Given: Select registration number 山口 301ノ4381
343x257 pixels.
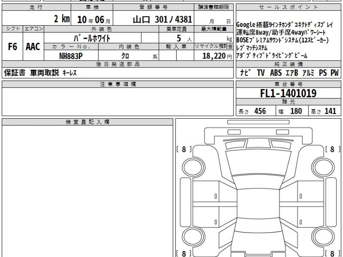Looking at the screenshot, I should point(162,19).
